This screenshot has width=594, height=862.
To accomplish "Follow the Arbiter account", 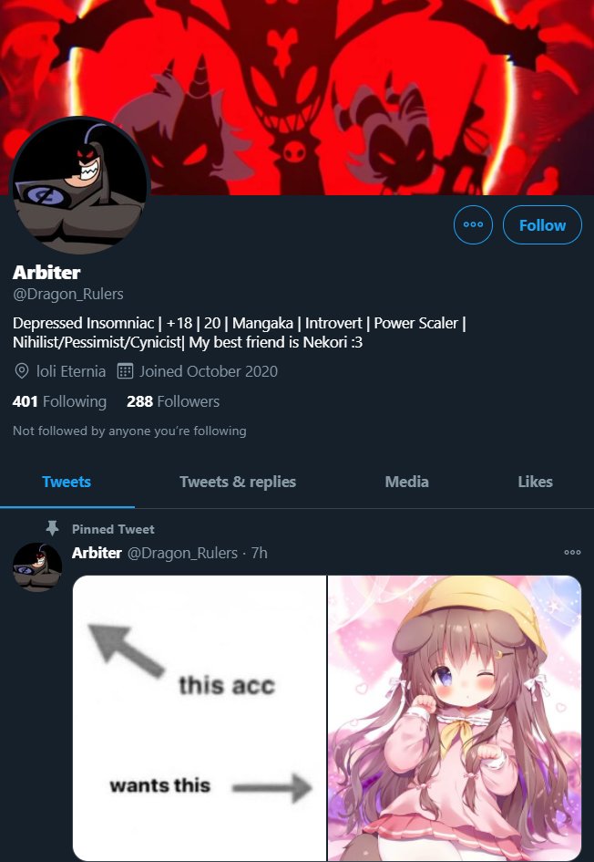I will click(542, 224).
